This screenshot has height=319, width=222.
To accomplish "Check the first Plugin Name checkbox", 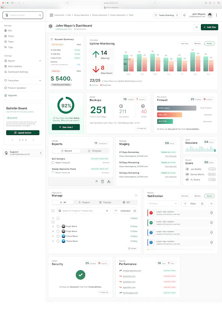I will pos(58,226).
